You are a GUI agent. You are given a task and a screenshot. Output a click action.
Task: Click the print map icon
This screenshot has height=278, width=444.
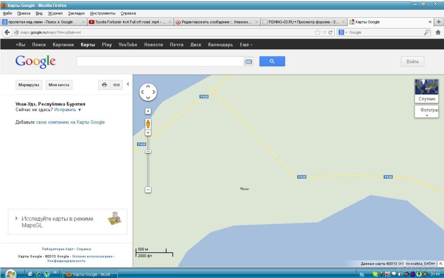tap(104, 85)
